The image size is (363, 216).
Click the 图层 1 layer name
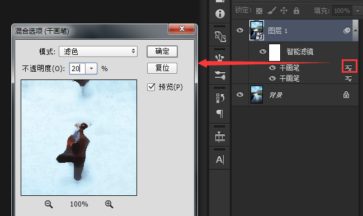277,31
